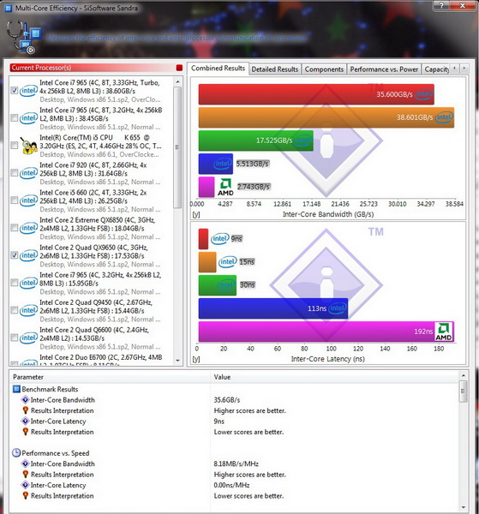Click the tab strip scroll right arrow
Image resolution: width=479 pixels, height=514 pixels.
[464, 69]
